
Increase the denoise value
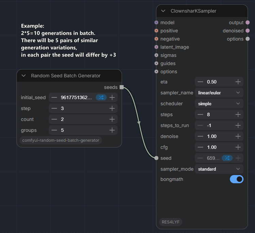pyautogui.click(x=238, y=136)
